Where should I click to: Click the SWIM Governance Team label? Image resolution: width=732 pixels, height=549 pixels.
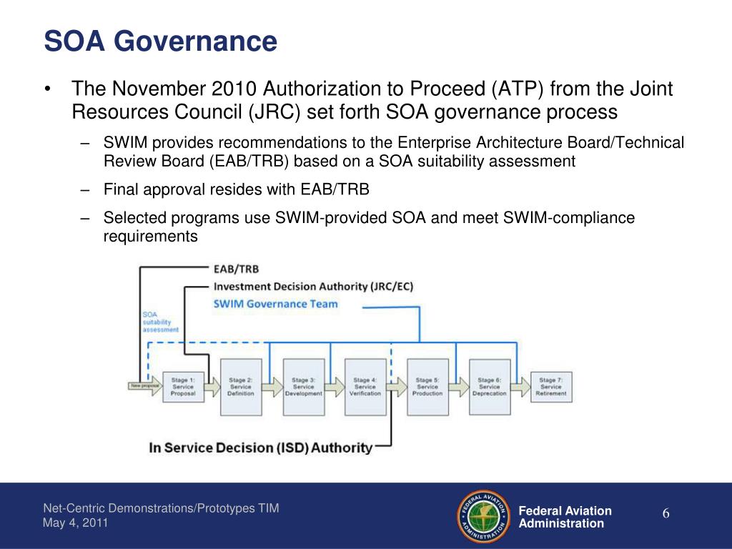point(275,304)
